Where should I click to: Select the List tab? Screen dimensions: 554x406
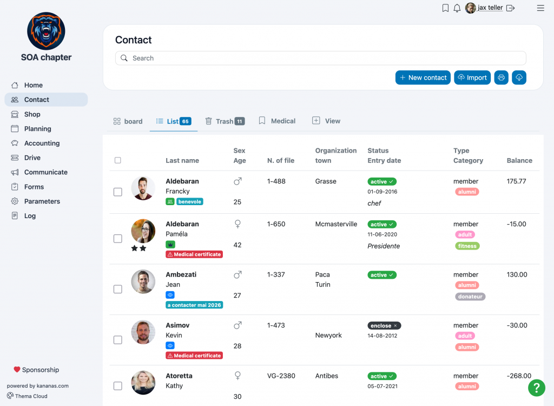174,121
